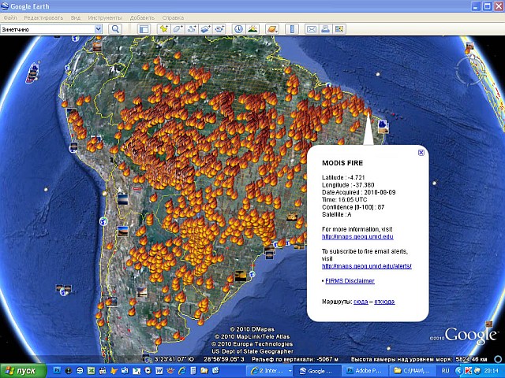Viewport: 505px width, 378px height.
Task: View current location in Google Maps
Action: point(339,29)
